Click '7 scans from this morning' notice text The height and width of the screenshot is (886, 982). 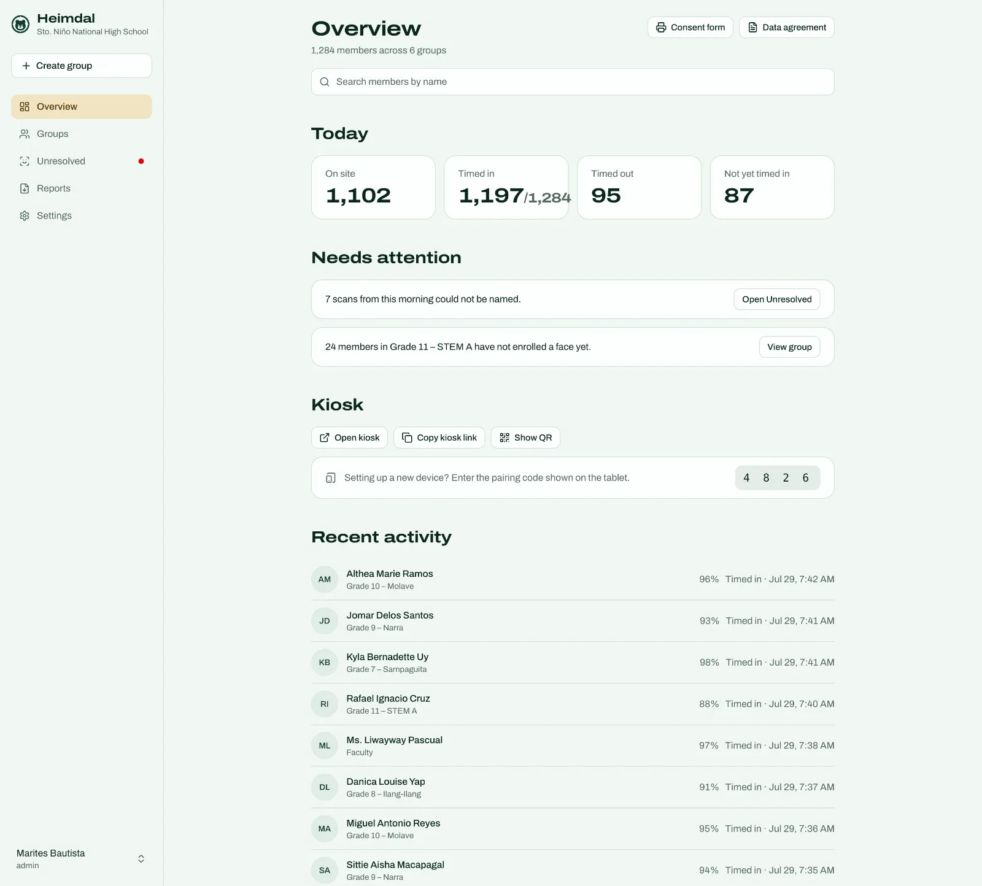coord(423,299)
